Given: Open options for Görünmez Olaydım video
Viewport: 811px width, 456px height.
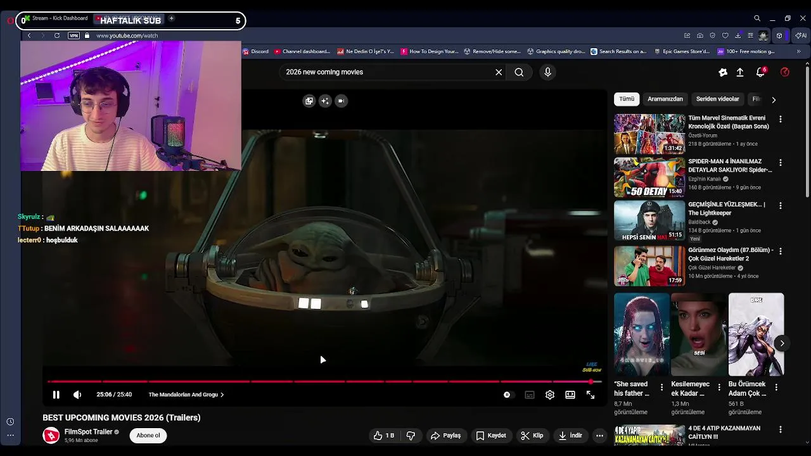Looking at the screenshot, I should [x=781, y=251].
